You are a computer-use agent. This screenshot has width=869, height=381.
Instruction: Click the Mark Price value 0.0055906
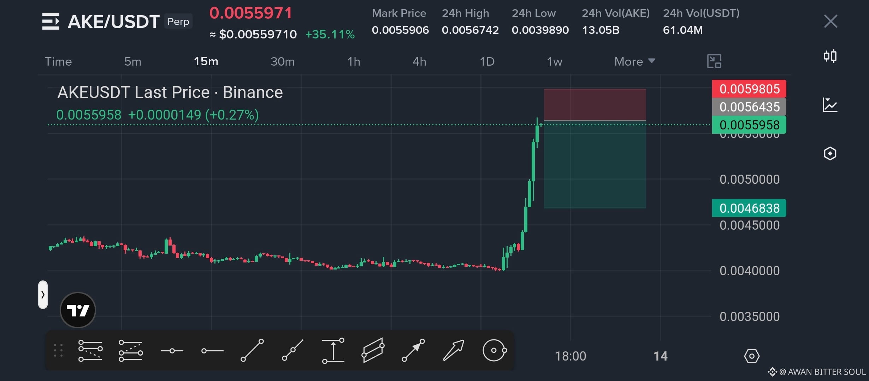coord(400,30)
